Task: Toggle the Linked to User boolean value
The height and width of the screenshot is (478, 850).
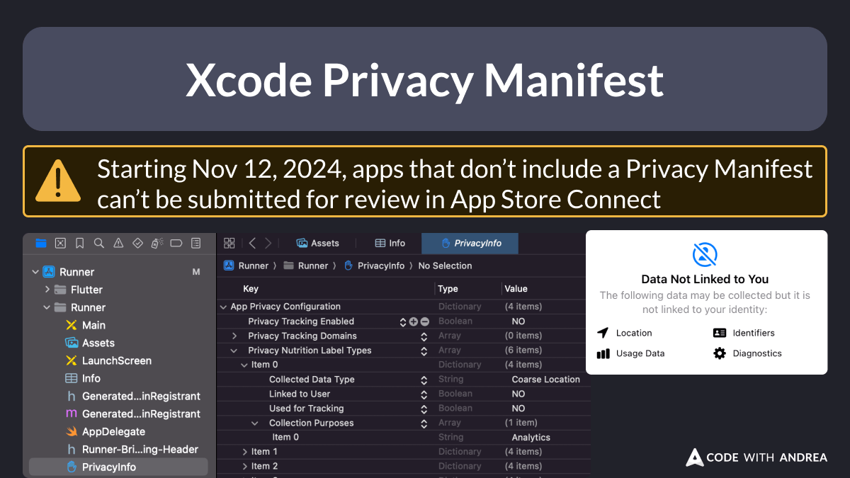Action: (x=518, y=394)
